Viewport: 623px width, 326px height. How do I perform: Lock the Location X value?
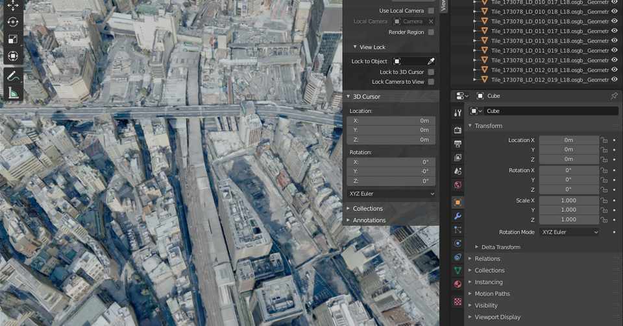604,141
